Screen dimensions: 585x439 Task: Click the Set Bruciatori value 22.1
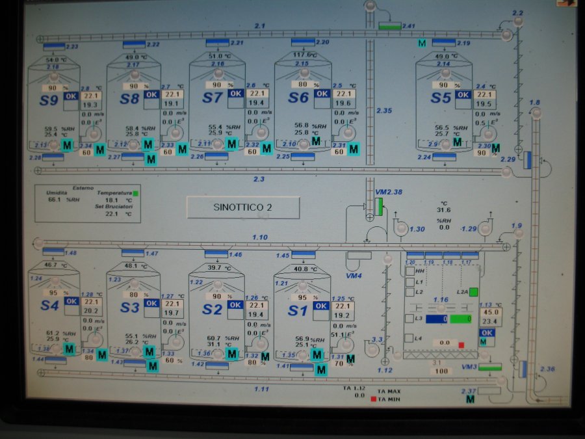[x=112, y=214]
